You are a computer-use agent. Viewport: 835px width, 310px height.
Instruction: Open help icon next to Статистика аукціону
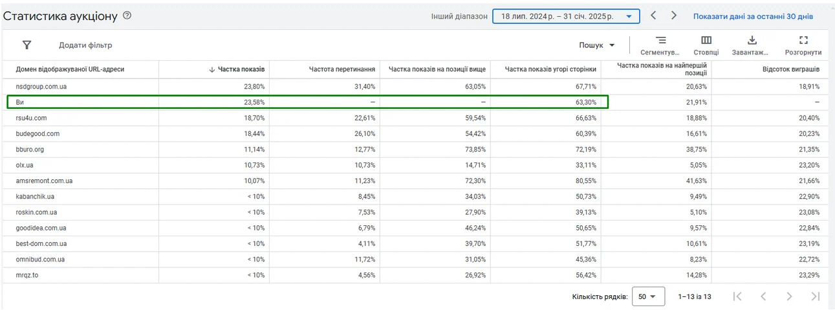coord(127,16)
